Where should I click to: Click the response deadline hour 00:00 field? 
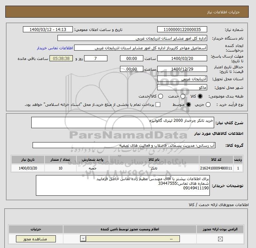pos(132,58)
